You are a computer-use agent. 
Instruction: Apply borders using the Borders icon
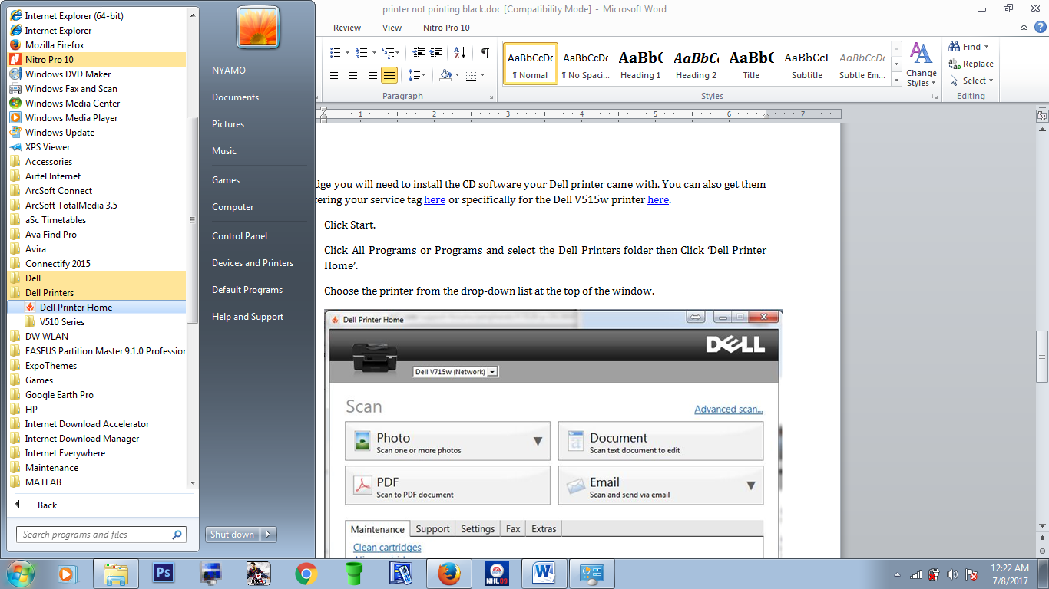coord(471,75)
